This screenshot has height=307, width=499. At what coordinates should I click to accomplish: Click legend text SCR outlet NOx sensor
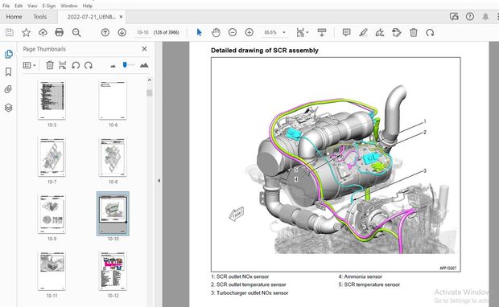pos(242,276)
